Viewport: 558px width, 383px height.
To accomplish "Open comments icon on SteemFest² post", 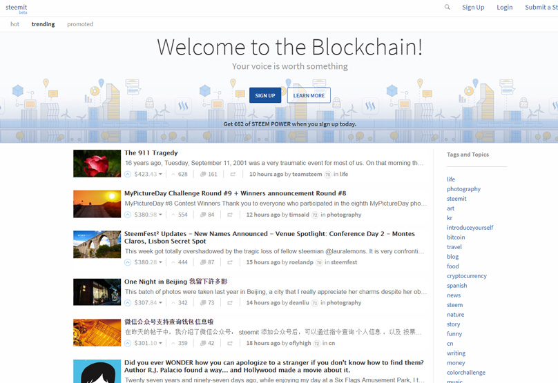I will 203,262.
